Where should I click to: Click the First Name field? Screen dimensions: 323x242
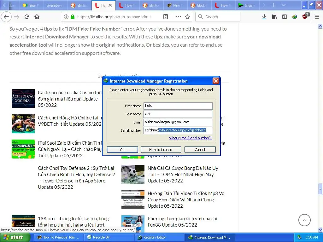(x=178, y=106)
